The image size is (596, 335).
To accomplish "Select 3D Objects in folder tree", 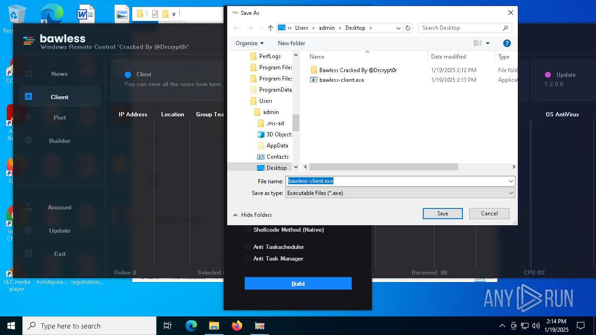I will click(x=275, y=134).
